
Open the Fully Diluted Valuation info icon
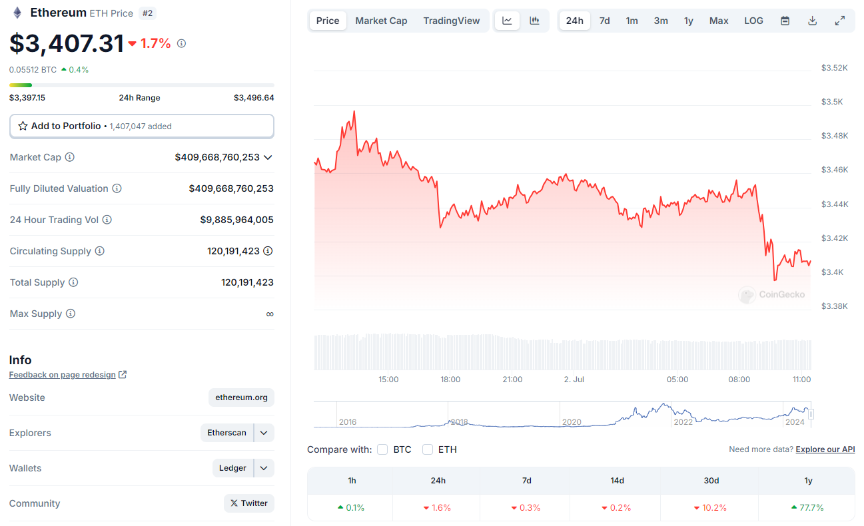point(117,188)
